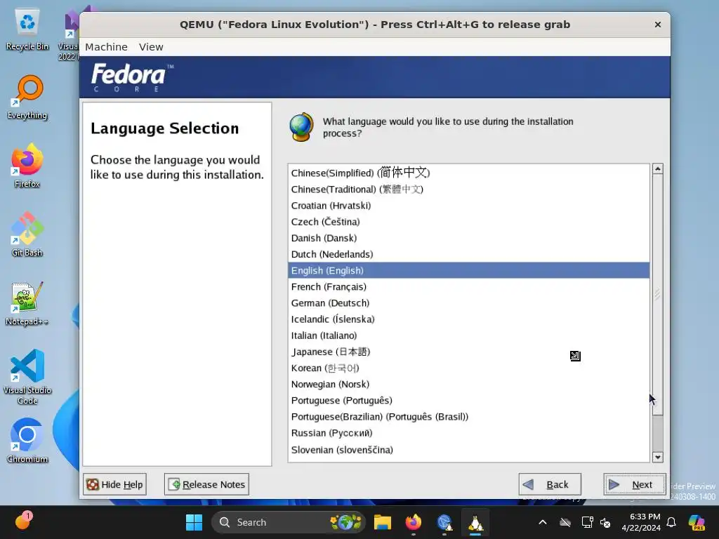Open the Windows Start menu

click(194, 522)
